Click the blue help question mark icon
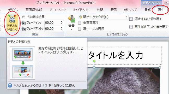The image size is (169, 94). pyautogui.click(x=10, y=85)
